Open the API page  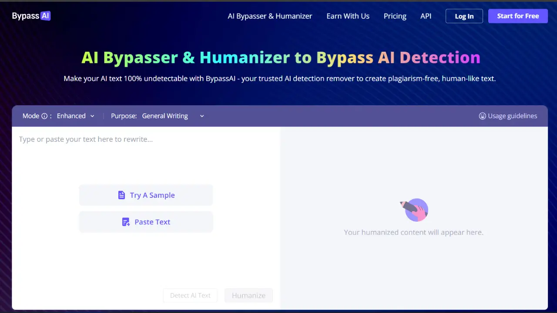point(426,16)
